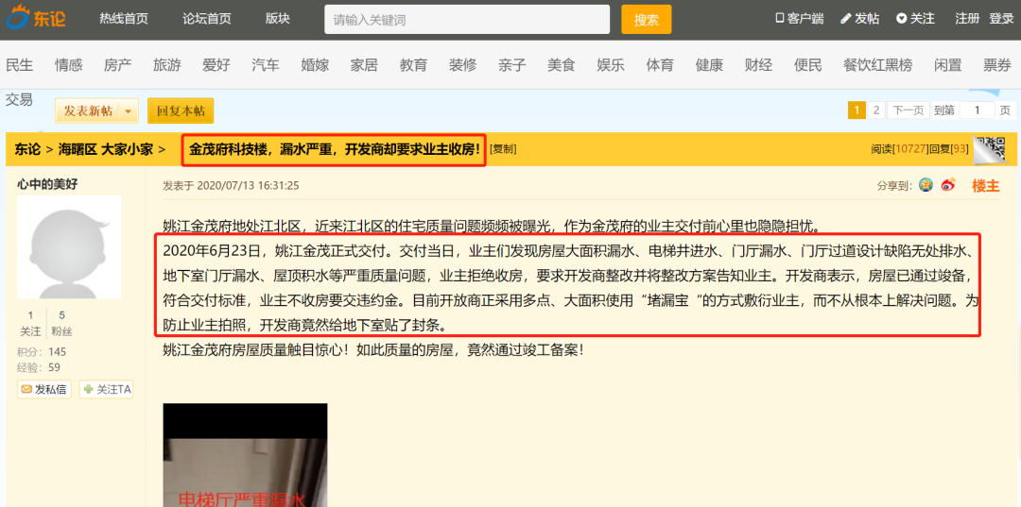Select the 体育 category tab
The image size is (1021, 507).
pyautogui.click(x=660, y=65)
